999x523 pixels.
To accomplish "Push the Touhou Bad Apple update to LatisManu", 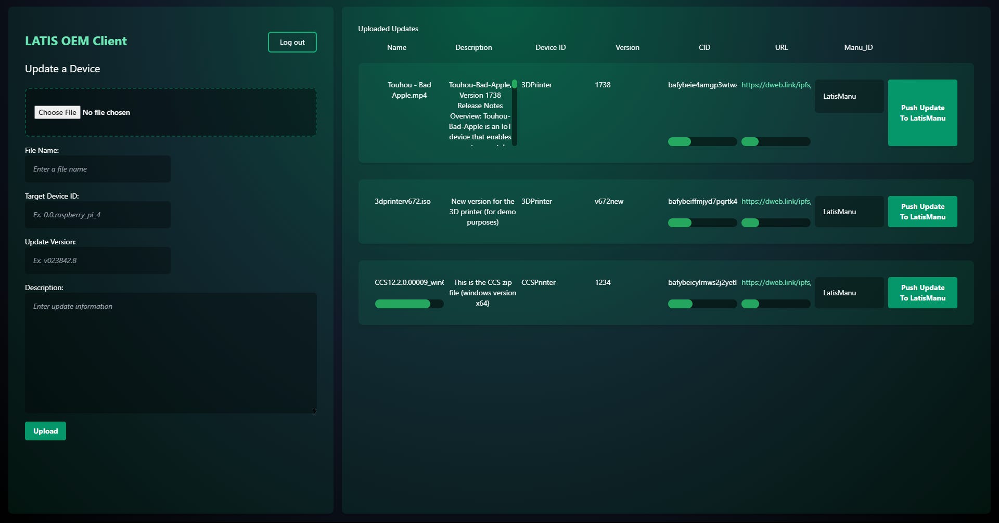I will pyautogui.click(x=922, y=113).
